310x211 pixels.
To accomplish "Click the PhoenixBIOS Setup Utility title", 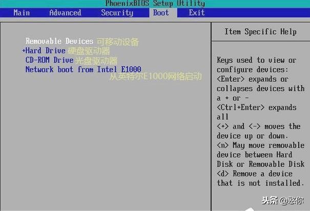I will coord(155,4).
